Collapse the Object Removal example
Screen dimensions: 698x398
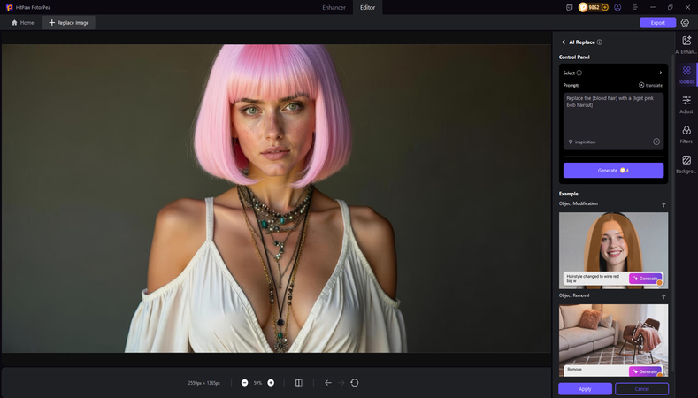coord(663,296)
